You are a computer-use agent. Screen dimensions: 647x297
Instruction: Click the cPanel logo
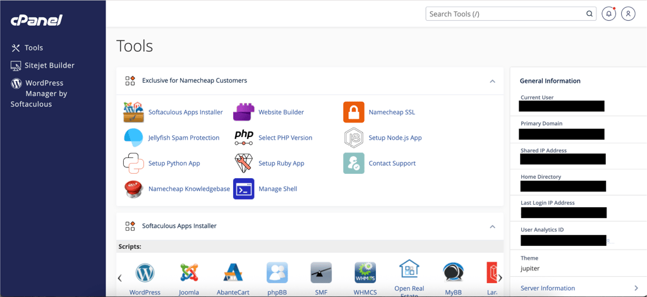point(36,20)
